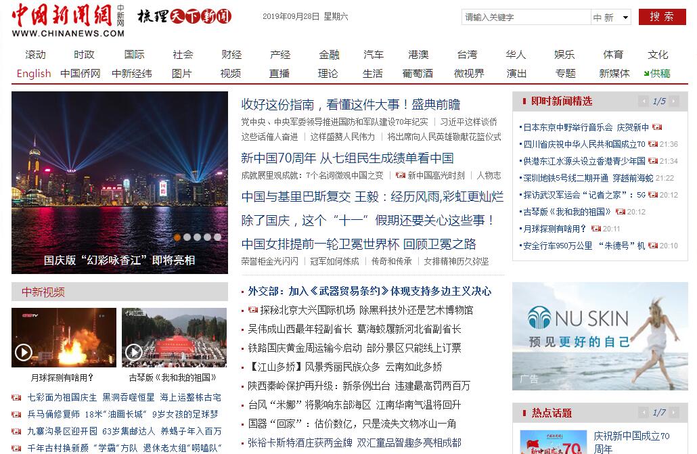Open headline 收好这份指南，看懂这件大事
Viewport: 697px width, 454px height.
[x=351, y=104]
